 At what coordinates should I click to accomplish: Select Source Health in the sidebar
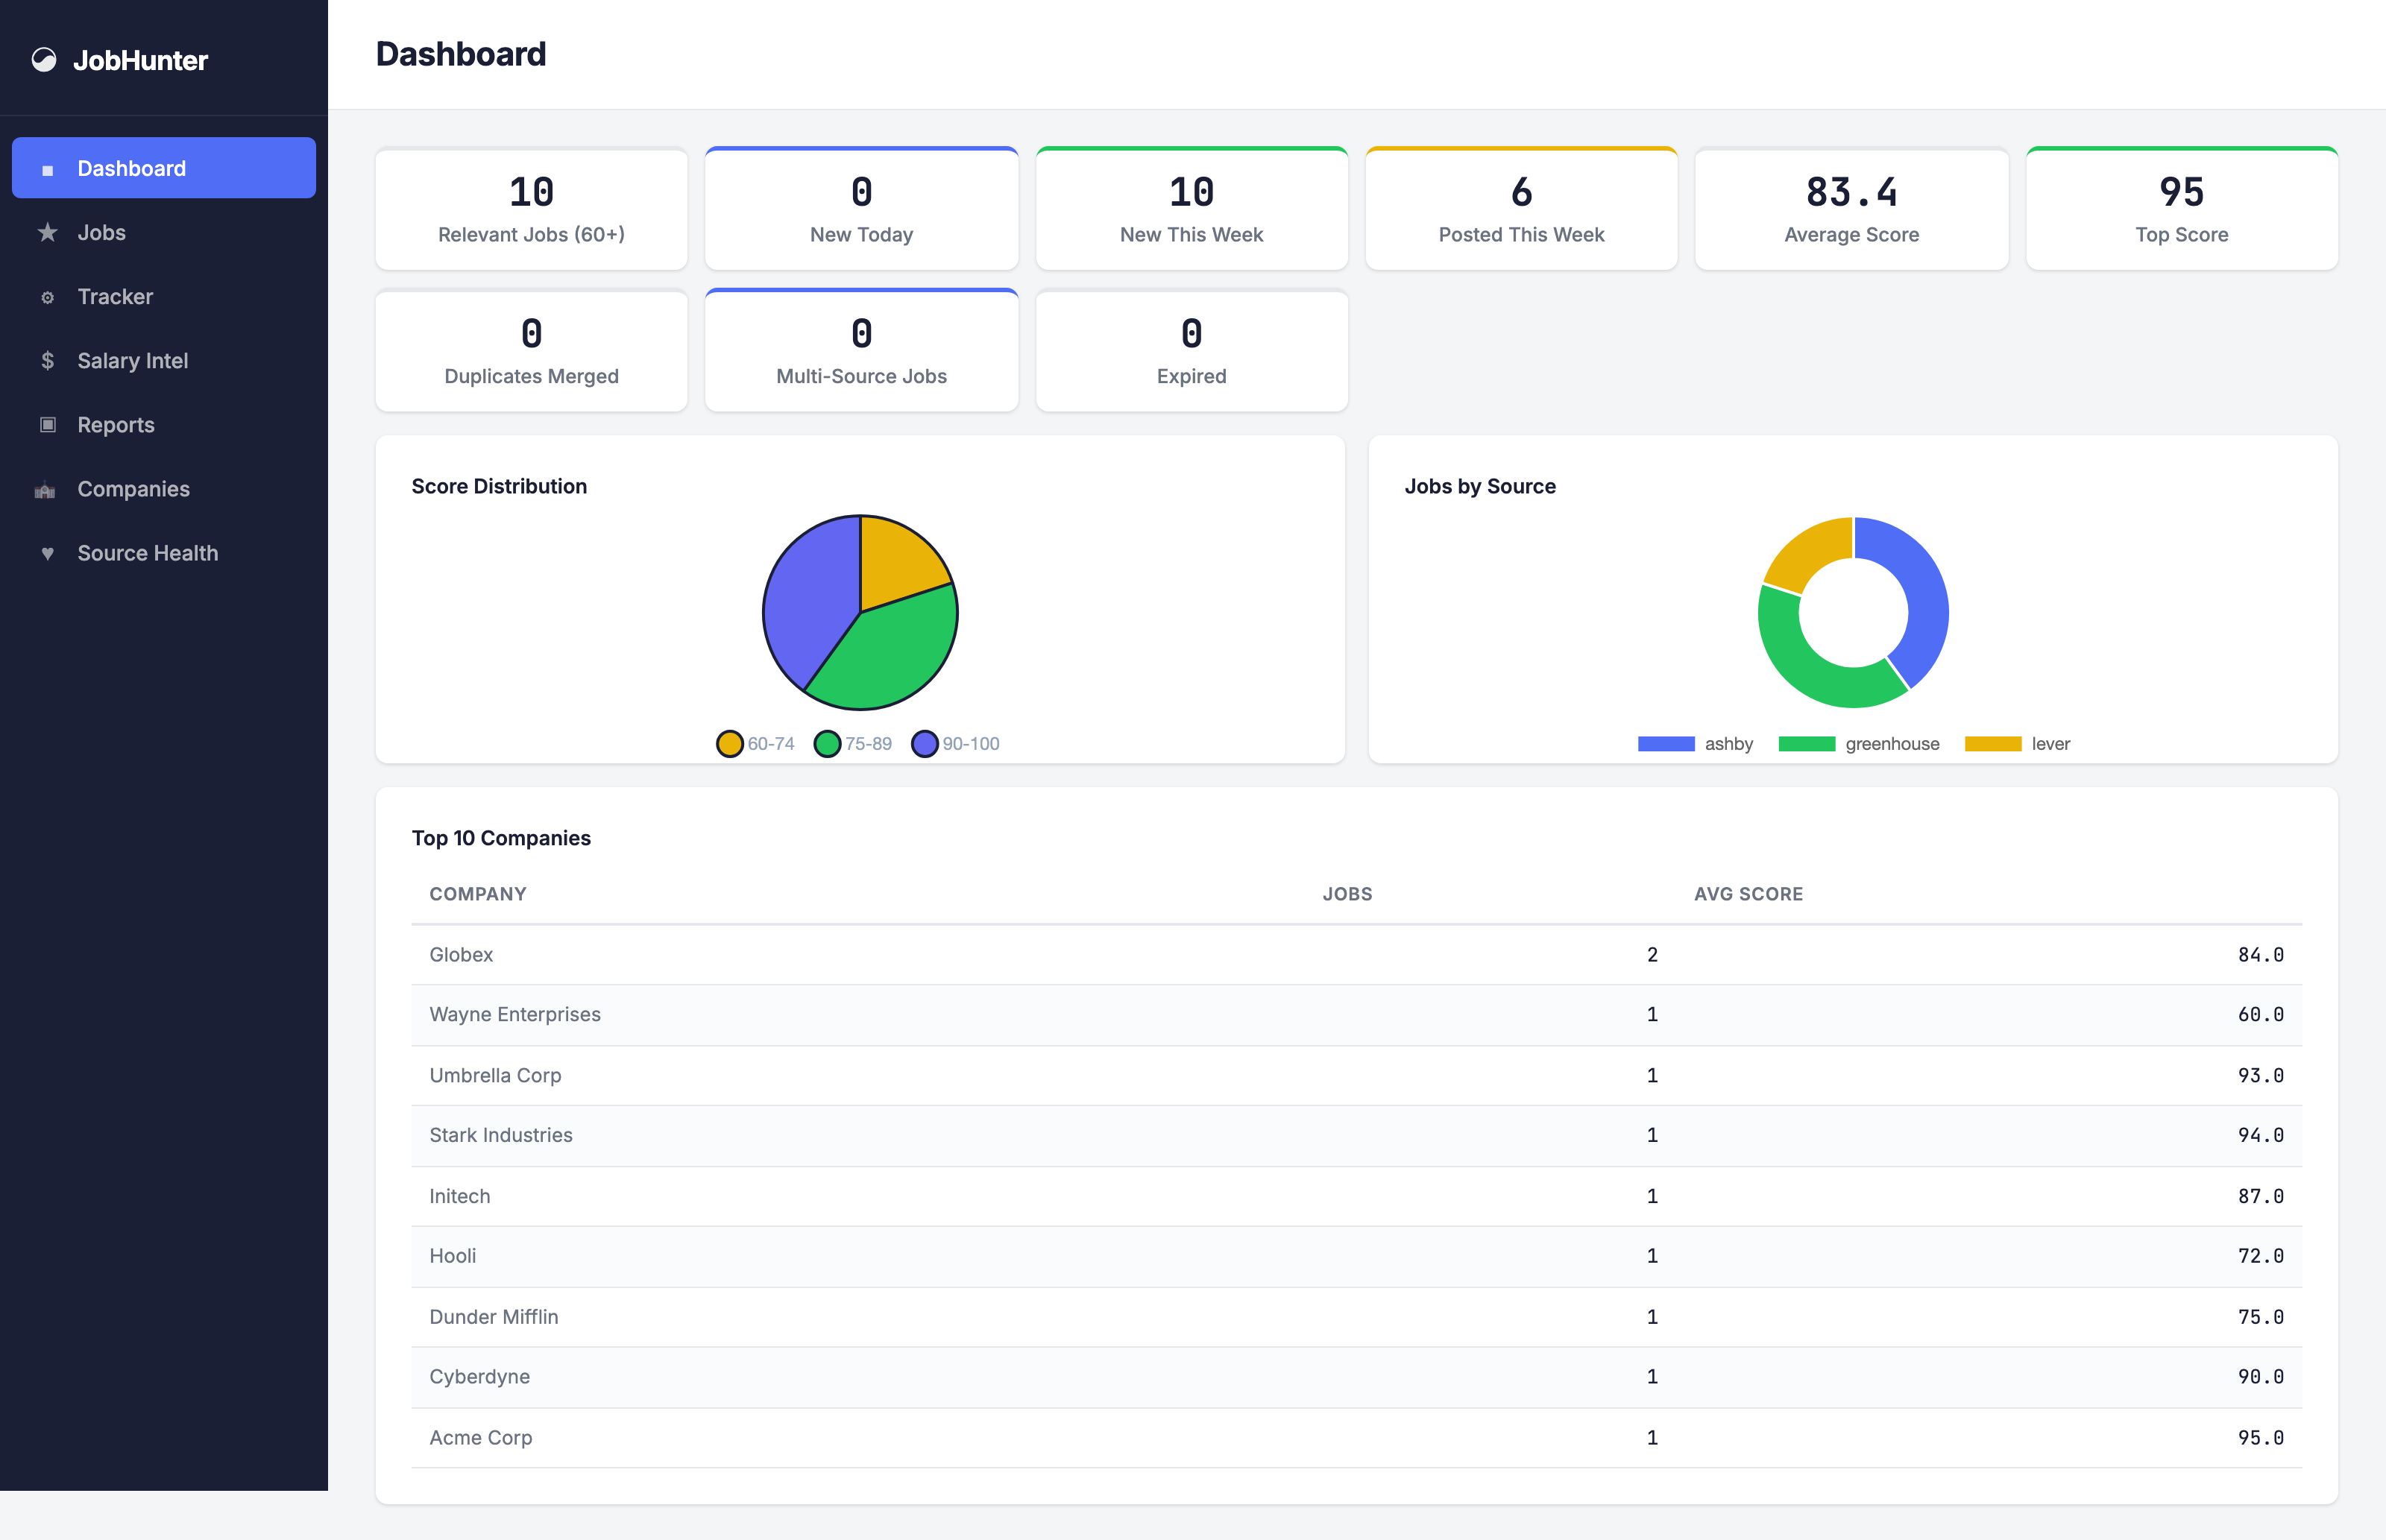[x=164, y=553]
